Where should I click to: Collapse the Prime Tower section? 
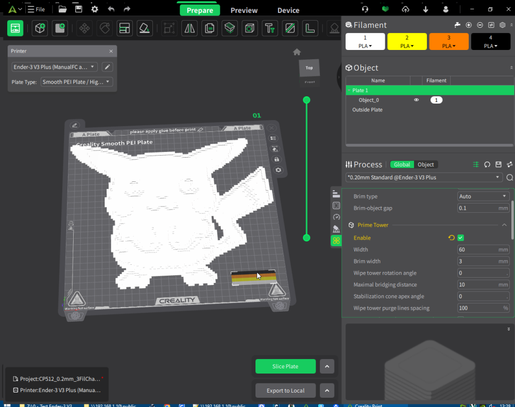pos(504,225)
